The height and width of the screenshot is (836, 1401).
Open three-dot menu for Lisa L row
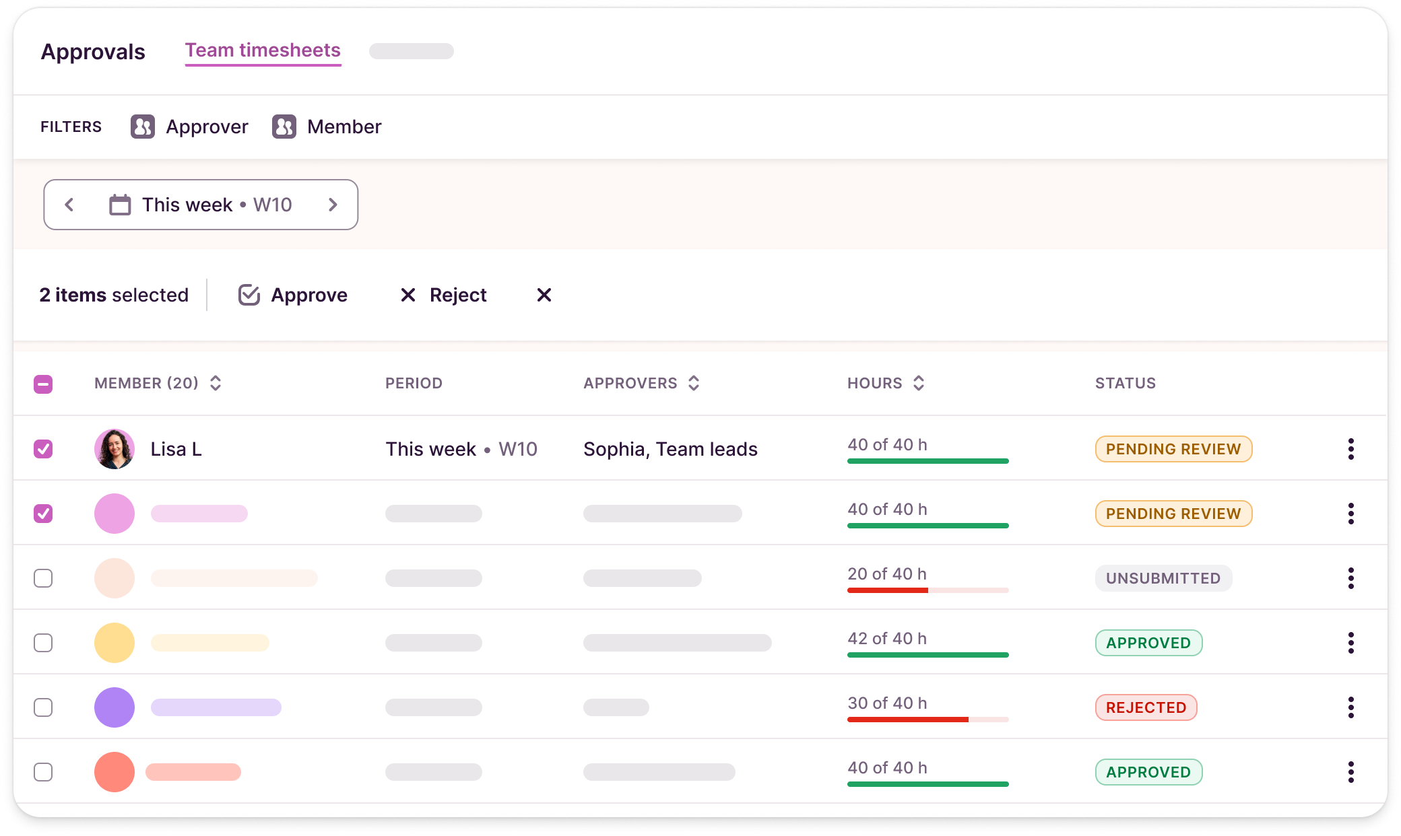[x=1350, y=449]
